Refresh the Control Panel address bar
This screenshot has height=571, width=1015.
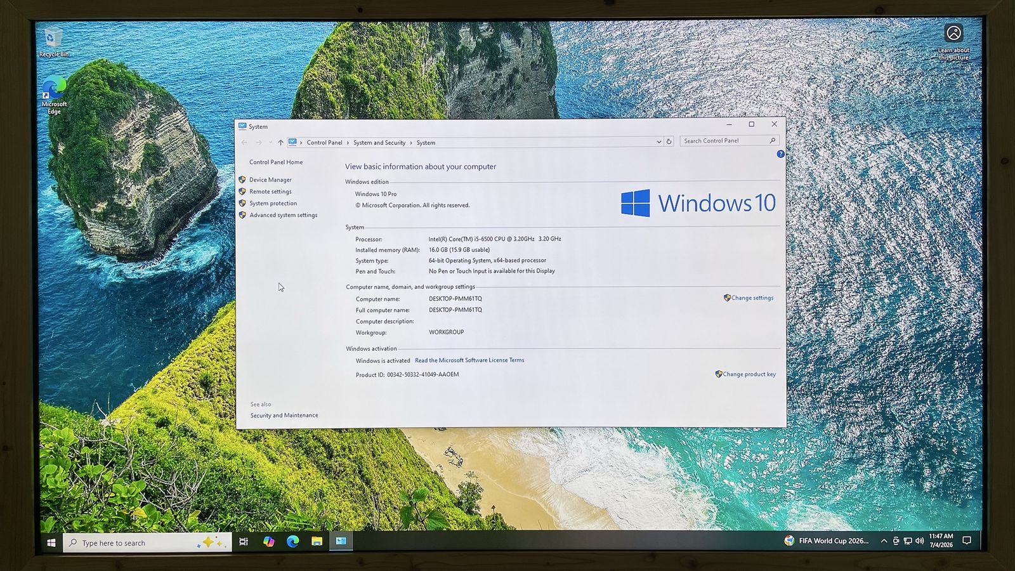pos(669,142)
